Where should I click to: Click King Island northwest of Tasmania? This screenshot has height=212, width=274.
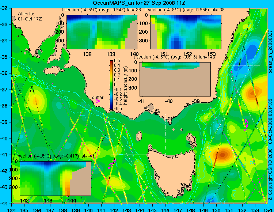pyautogui.click(x=139, y=136)
